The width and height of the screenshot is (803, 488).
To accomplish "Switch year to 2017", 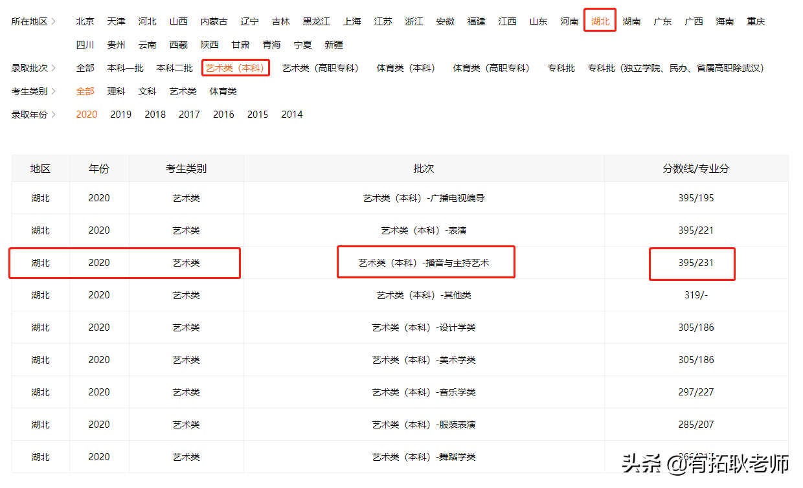I will [x=189, y=114].
